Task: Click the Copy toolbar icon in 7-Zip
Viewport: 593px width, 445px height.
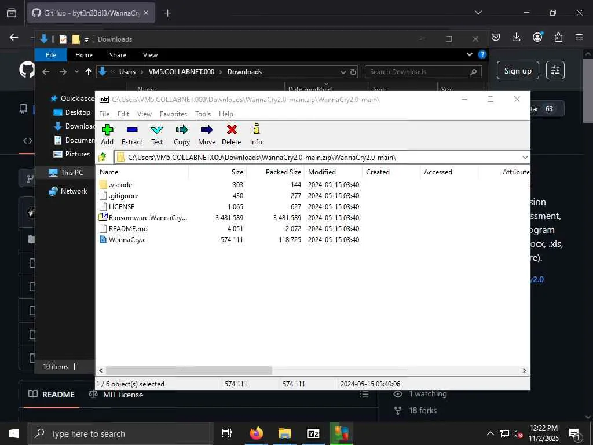Action: click(x=182, y=134)
